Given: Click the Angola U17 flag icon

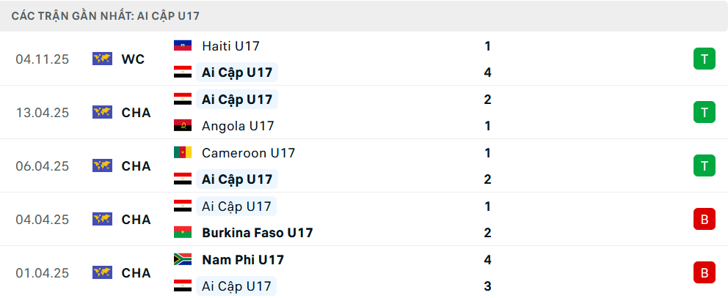Looking at the screenshot, I should click(x=182, y=126).
